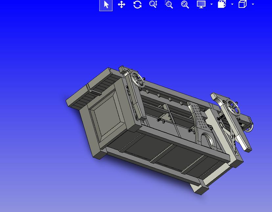Viewport: 272px width, 212px height.
Task: Click the 3D workbench model
Action: [160, 130]
